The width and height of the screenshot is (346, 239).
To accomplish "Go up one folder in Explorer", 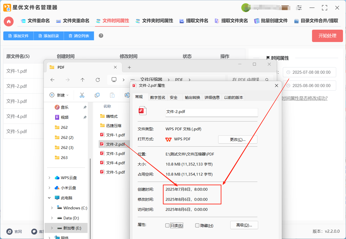I will [x=83, y=80].
